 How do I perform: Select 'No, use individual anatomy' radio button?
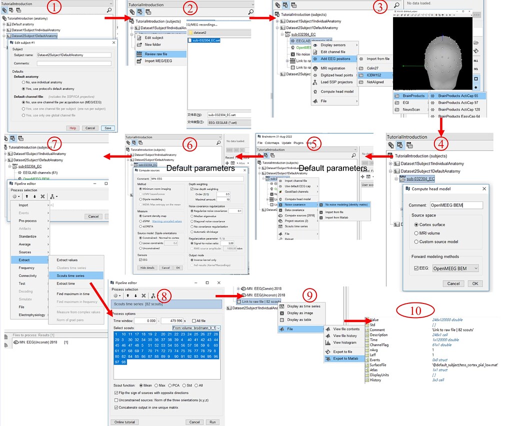(22, 82)
